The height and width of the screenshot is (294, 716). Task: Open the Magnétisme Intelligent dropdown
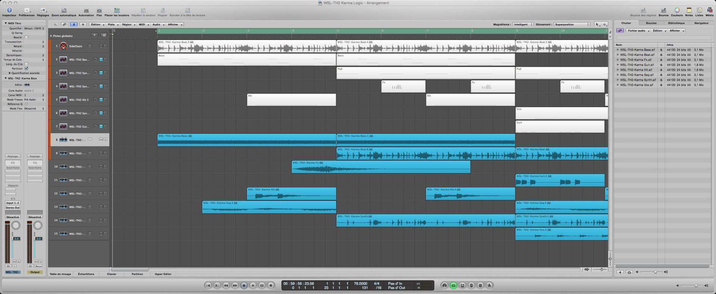(x=523, y=25)
